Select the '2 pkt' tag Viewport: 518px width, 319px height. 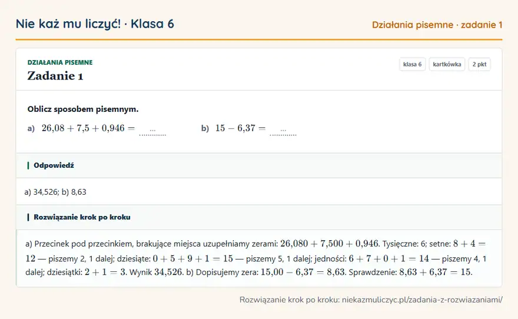click(x=479, y=64)
